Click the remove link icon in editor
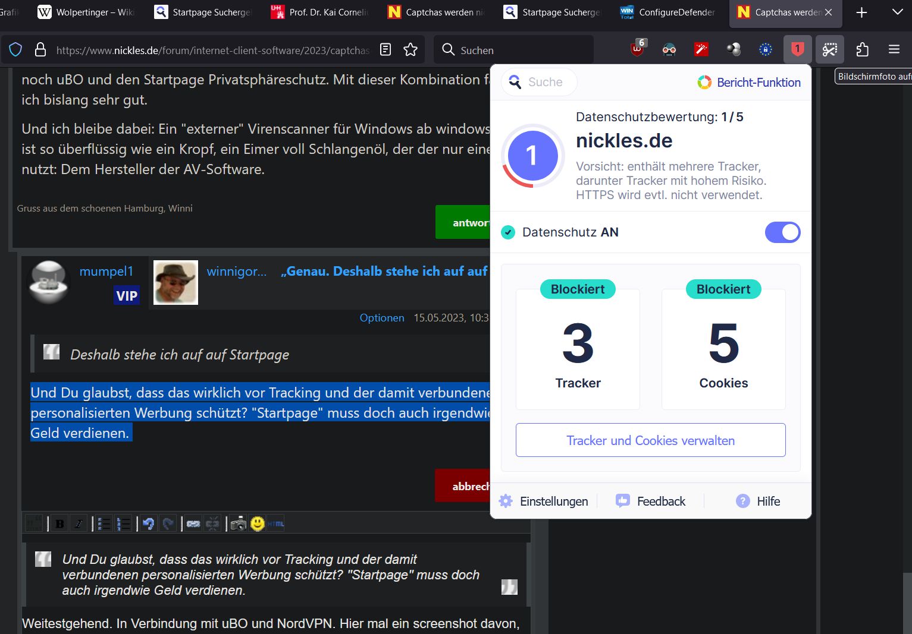This screenshot has height=634, width=912. coord(212,523)
